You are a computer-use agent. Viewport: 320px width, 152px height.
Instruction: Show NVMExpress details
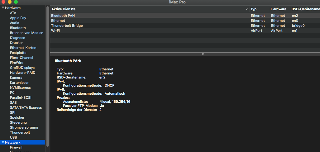click(20, 88)
